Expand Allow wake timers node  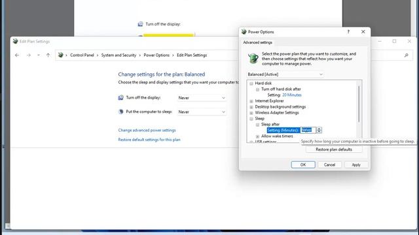[x=257, y=136]
